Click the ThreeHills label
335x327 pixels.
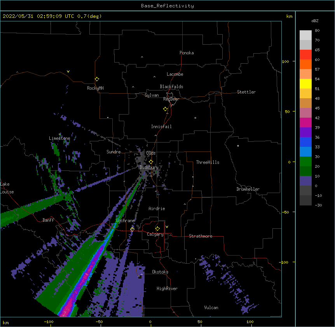(208, 162)
